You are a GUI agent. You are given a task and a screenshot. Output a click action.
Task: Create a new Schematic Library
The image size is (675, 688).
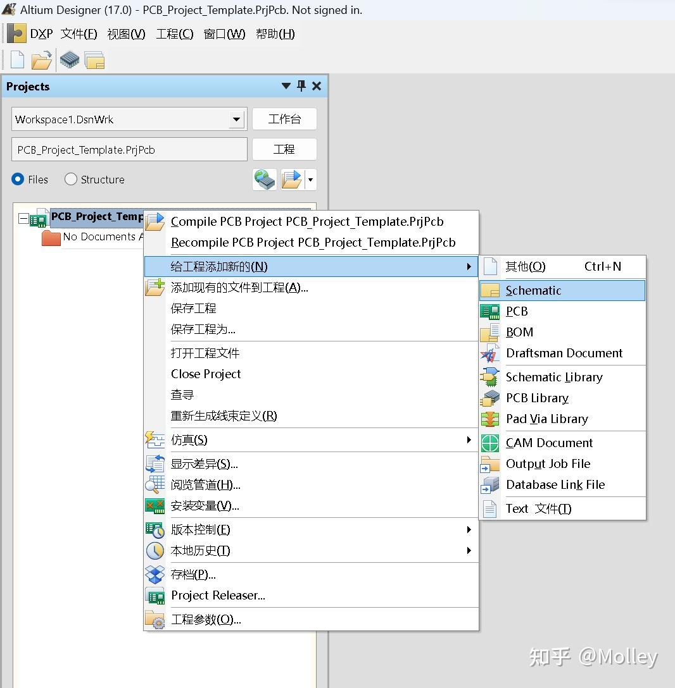tap(553, 377)
